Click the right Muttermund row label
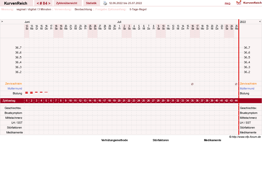This screenshot has height=181, width=262. pos(247,88)
